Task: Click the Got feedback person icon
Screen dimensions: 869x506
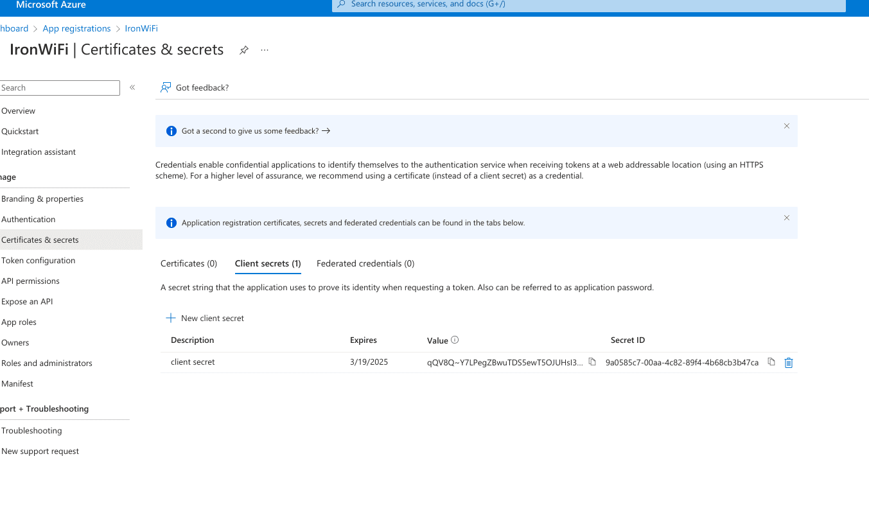Action: [x=166, y=87]
